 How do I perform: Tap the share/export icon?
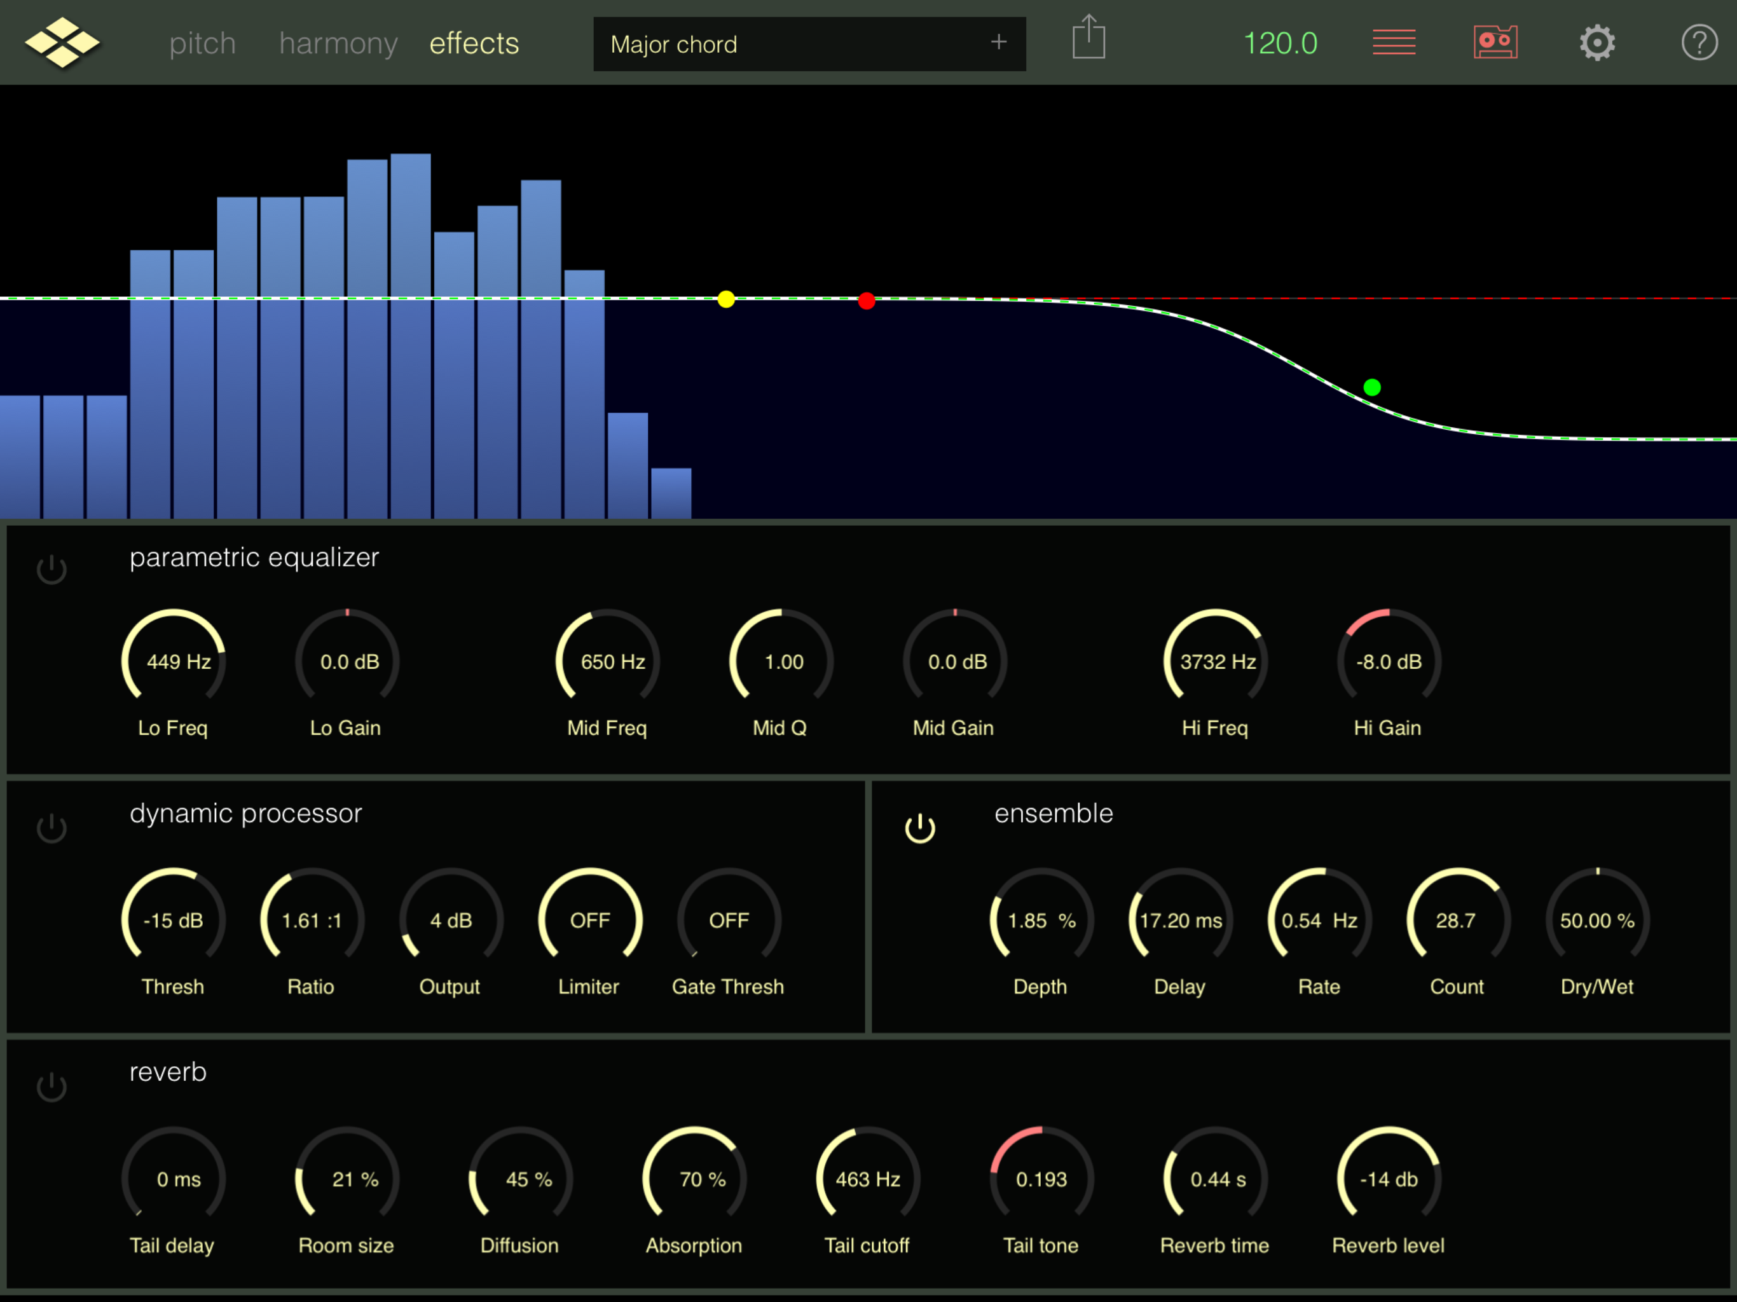pos(1088,38)
